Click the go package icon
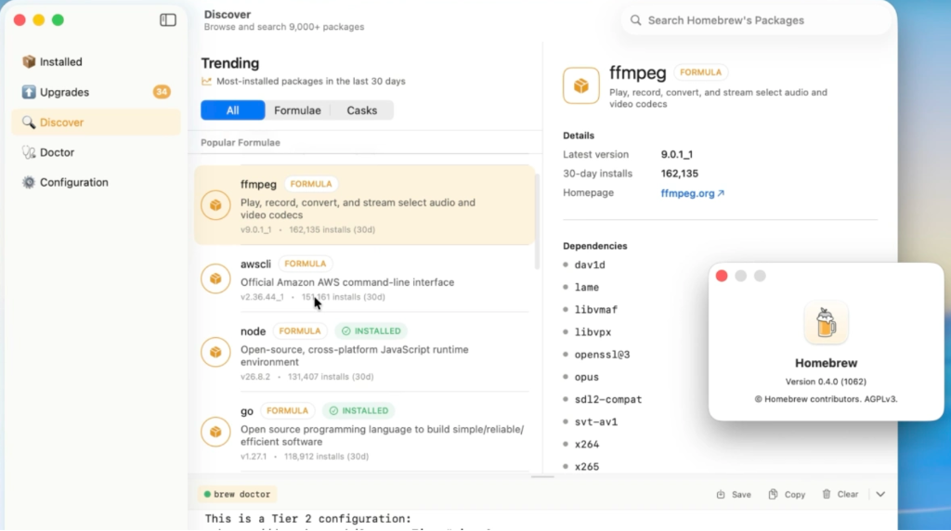This screenshot has height=531, width=951. [x=215, y=433]
